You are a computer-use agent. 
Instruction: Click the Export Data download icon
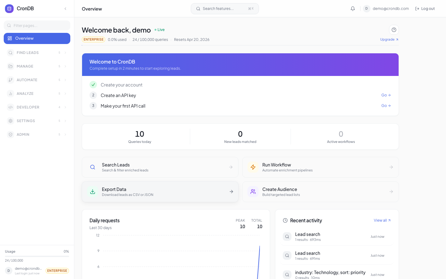coord(93,192)
